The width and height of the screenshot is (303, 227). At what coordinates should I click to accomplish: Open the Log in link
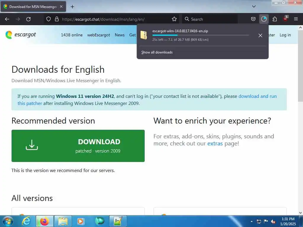click(x=285, y=35)
